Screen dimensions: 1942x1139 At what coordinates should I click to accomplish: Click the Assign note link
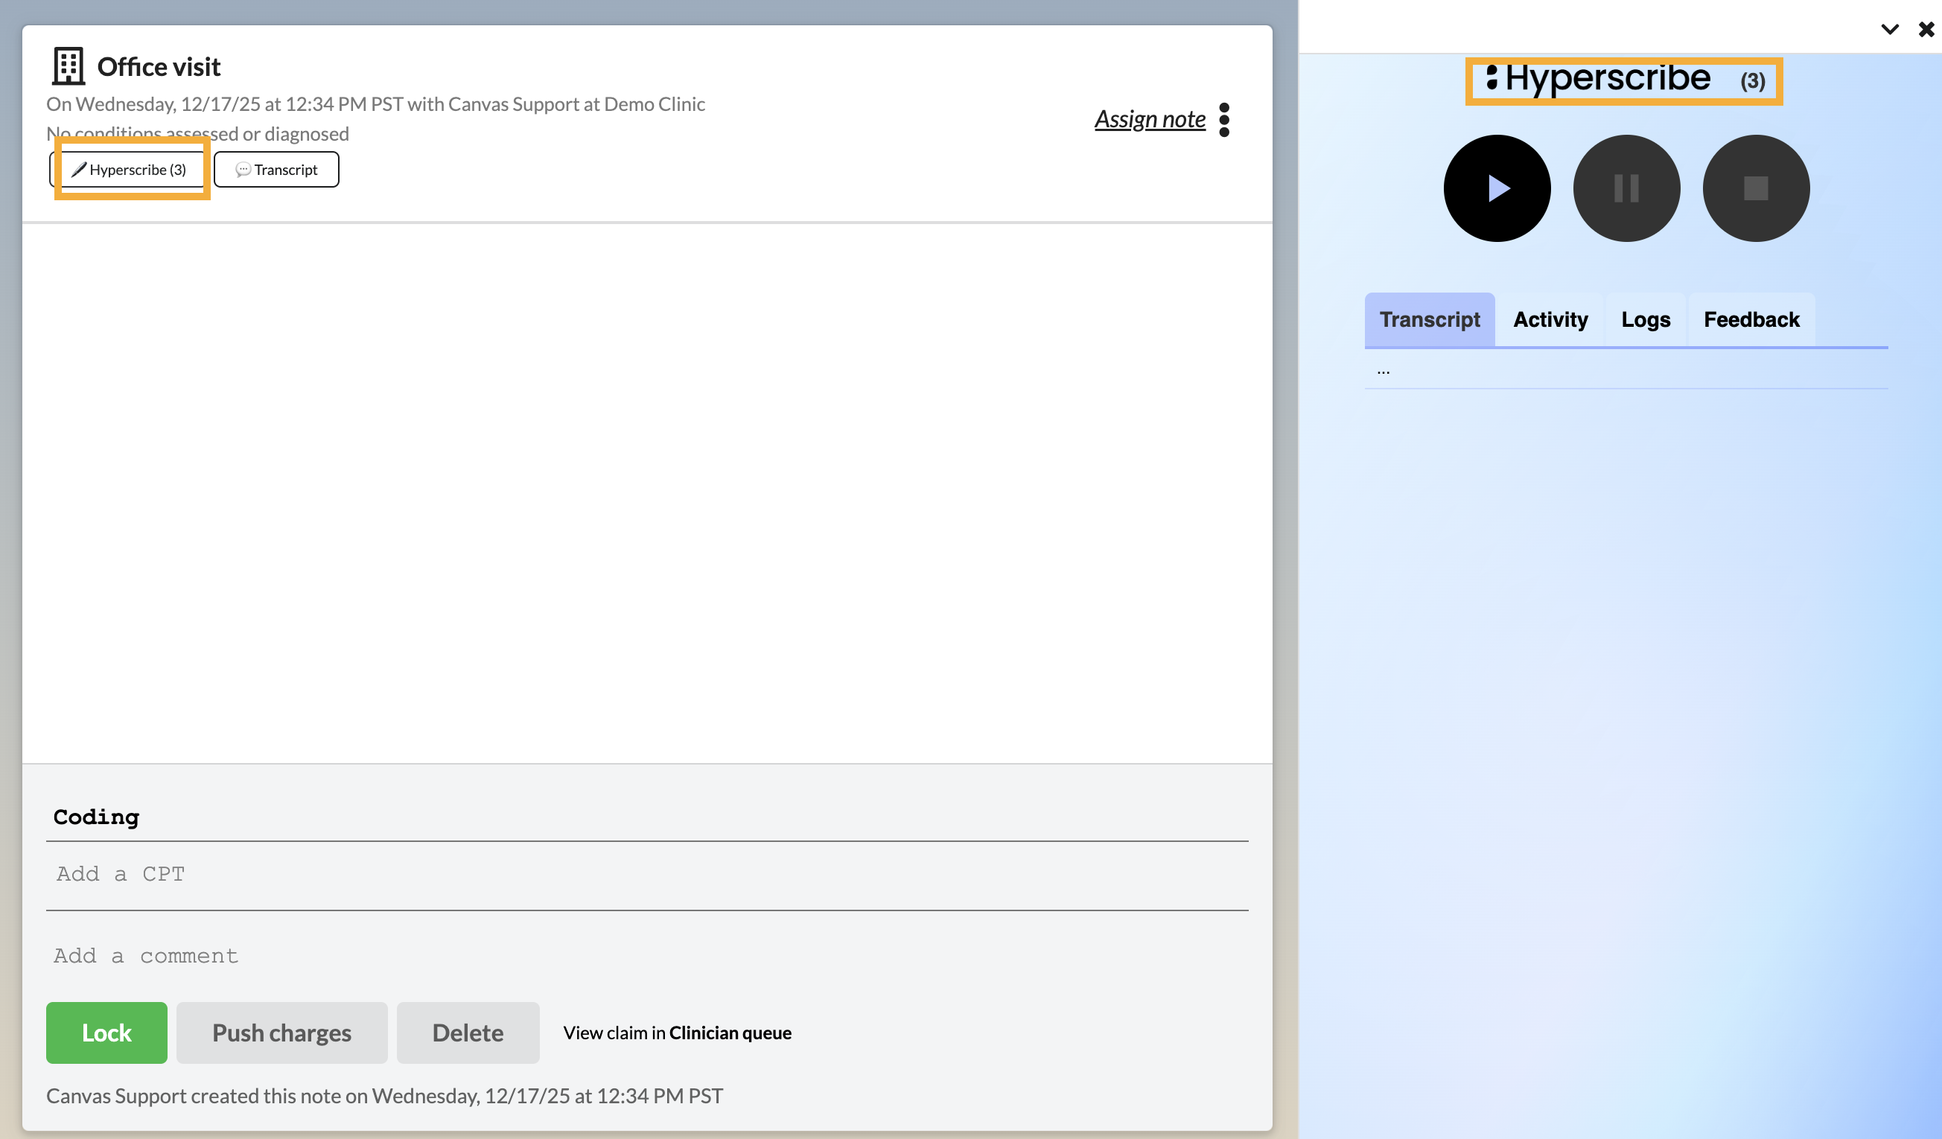(x=1149, y=119)
